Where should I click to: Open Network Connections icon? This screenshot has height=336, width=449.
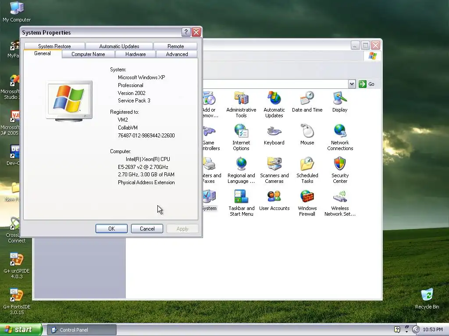pyautogui.click(x=340, y=137)
